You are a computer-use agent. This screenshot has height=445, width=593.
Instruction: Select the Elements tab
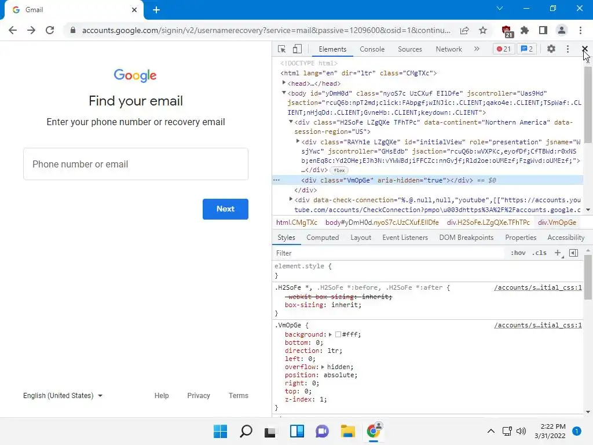pos(332,49)
